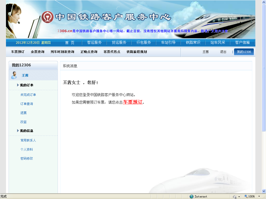Click the China Railway red logo emblem
266x199 pixels.
pos(48,17)
